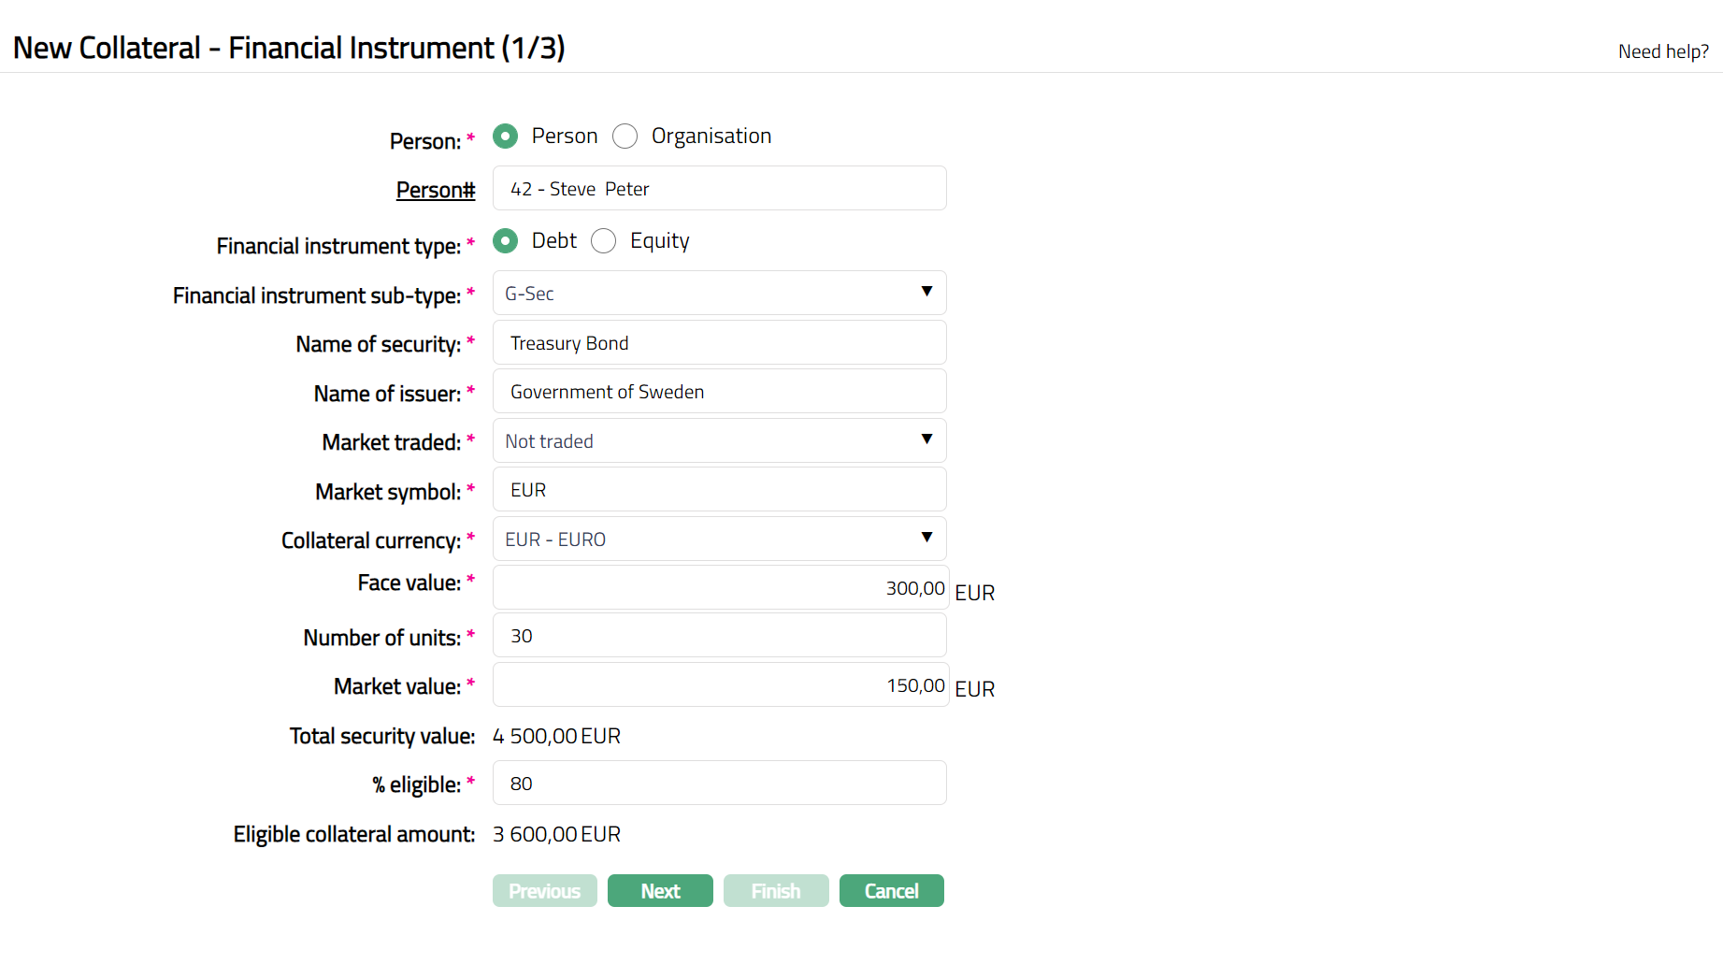Select Debt as financial instrument type
Viewport: 1723px width, 964px height.
point(506,241)
